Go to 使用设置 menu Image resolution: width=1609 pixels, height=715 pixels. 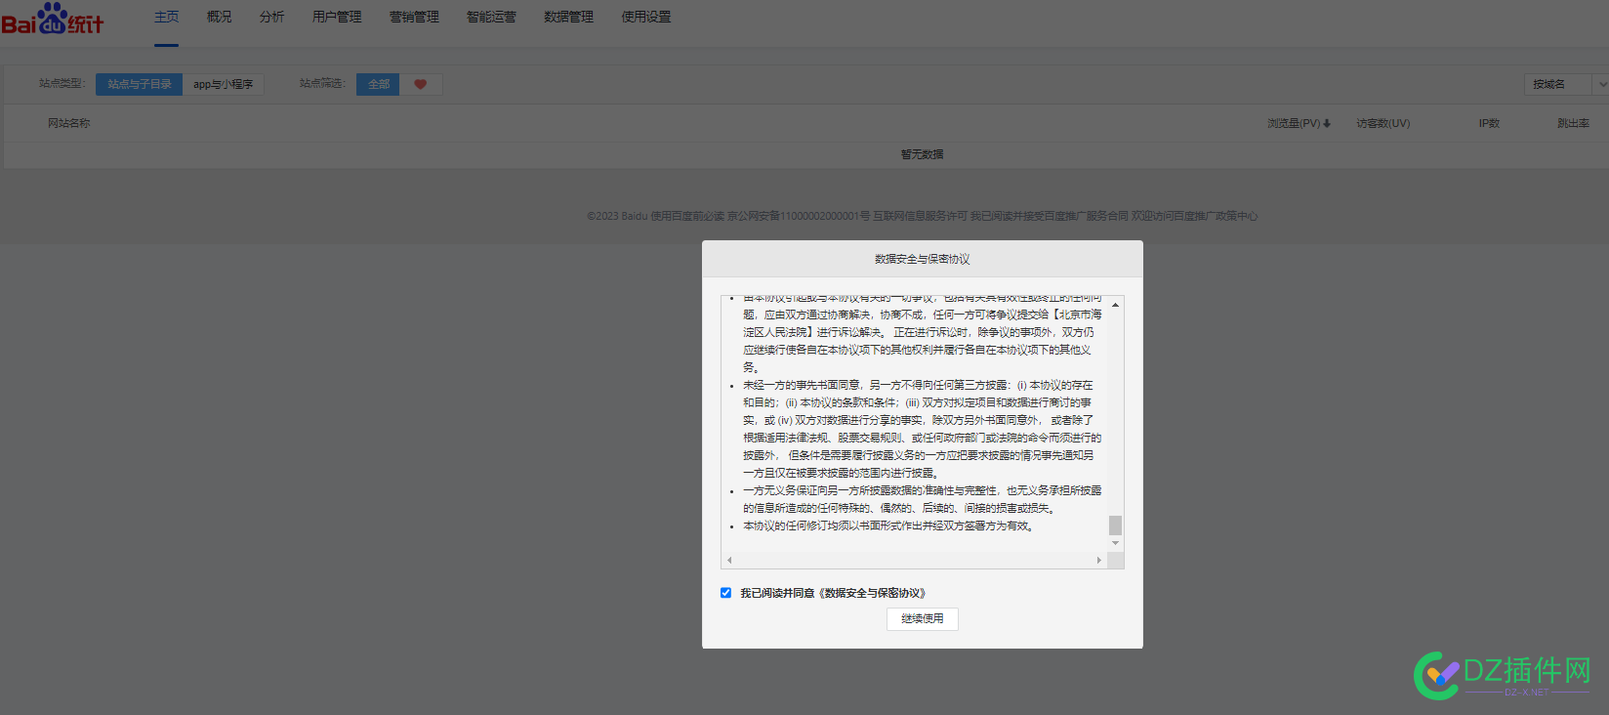[x=646, y=17]
